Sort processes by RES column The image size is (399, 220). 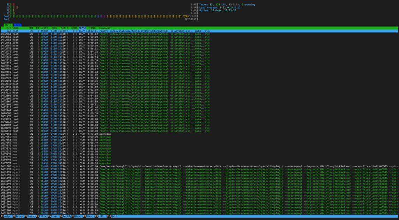pyautogui.click(x=54, y=28)
